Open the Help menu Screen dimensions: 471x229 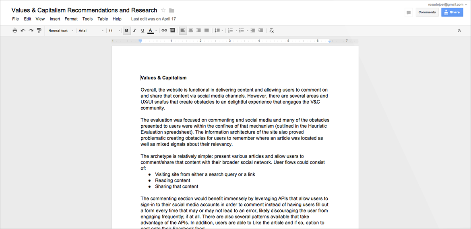pos(117,19)
